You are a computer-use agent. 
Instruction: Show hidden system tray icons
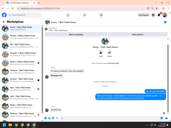coord(147,125)
